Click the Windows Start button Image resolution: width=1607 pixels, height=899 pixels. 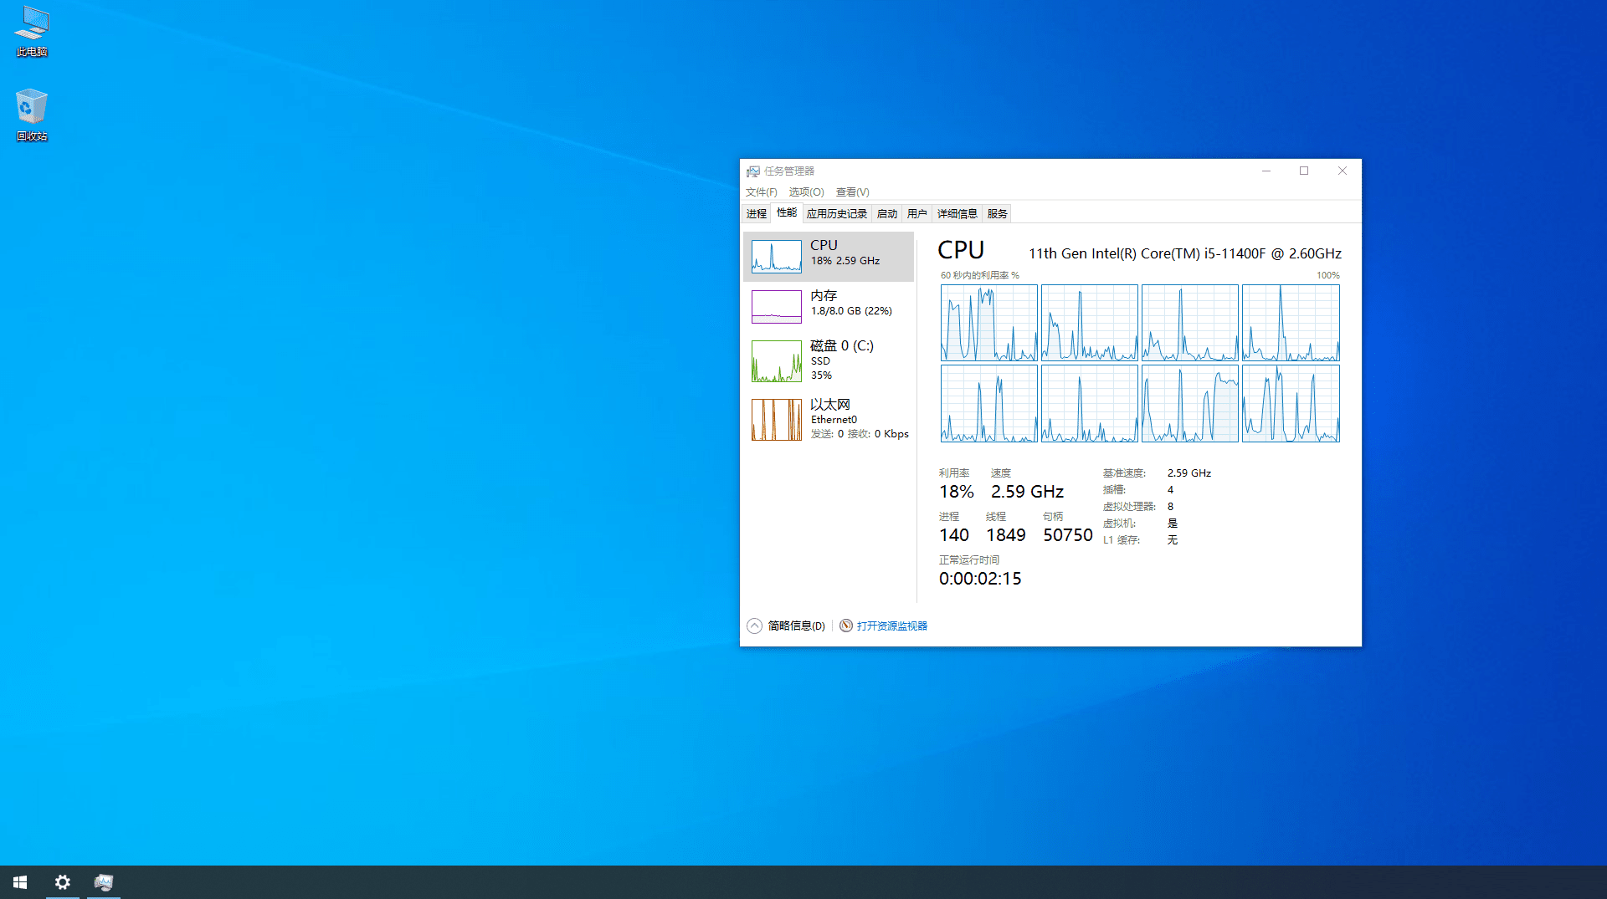click(20, 882)
